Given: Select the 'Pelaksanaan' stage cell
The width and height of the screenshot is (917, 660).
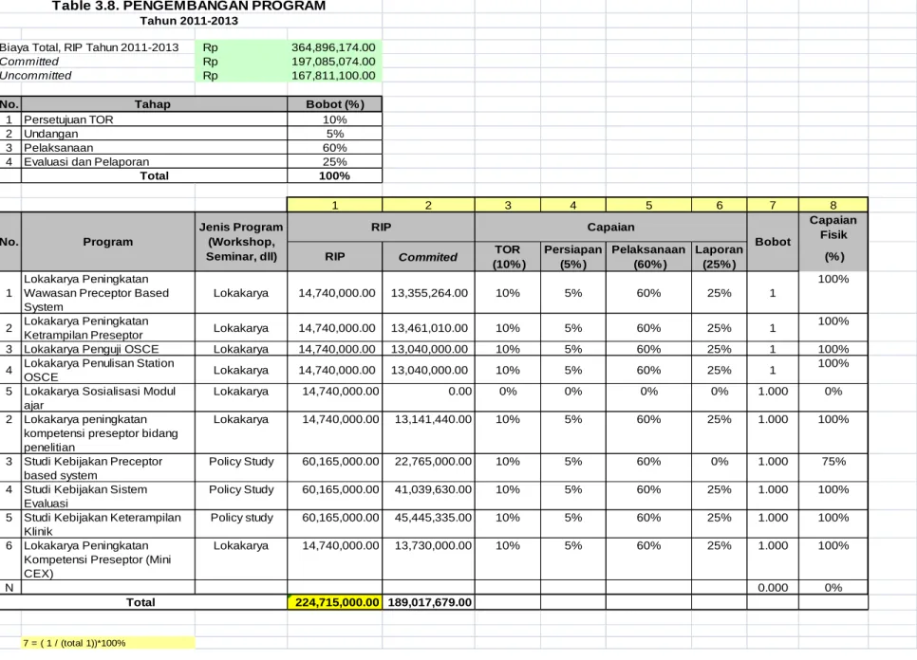Looking at the screenshot, I should tap(155, 147).
